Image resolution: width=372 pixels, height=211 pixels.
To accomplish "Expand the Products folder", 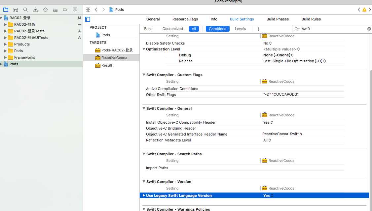I will 5,44.
